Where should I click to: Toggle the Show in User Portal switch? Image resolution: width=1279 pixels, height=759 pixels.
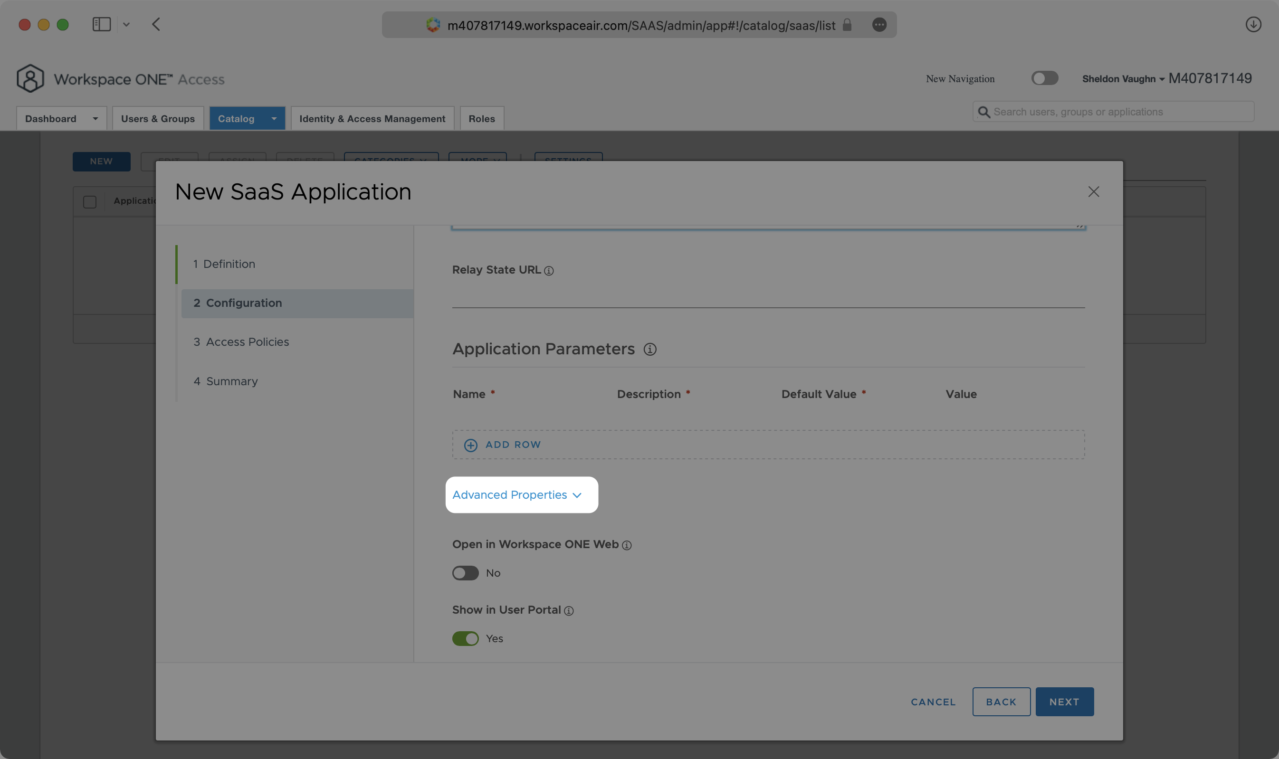[x=466, y=639]
